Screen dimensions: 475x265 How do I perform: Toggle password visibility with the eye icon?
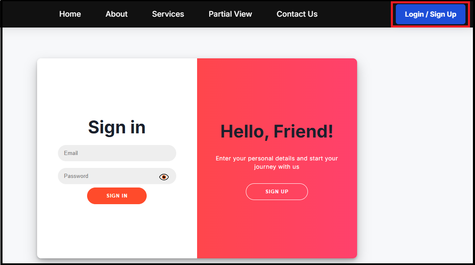164,177
